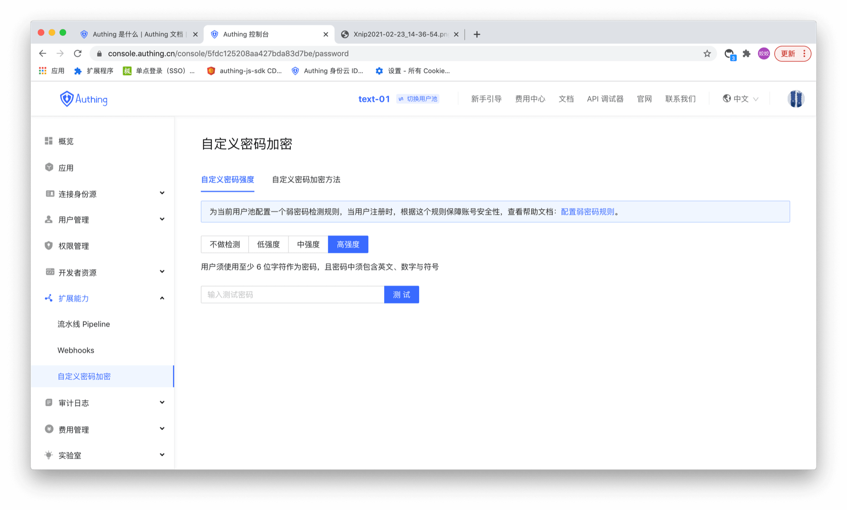Bookmark page with the star icon
This screenshot has height=510, width=847.
(707, 53)
